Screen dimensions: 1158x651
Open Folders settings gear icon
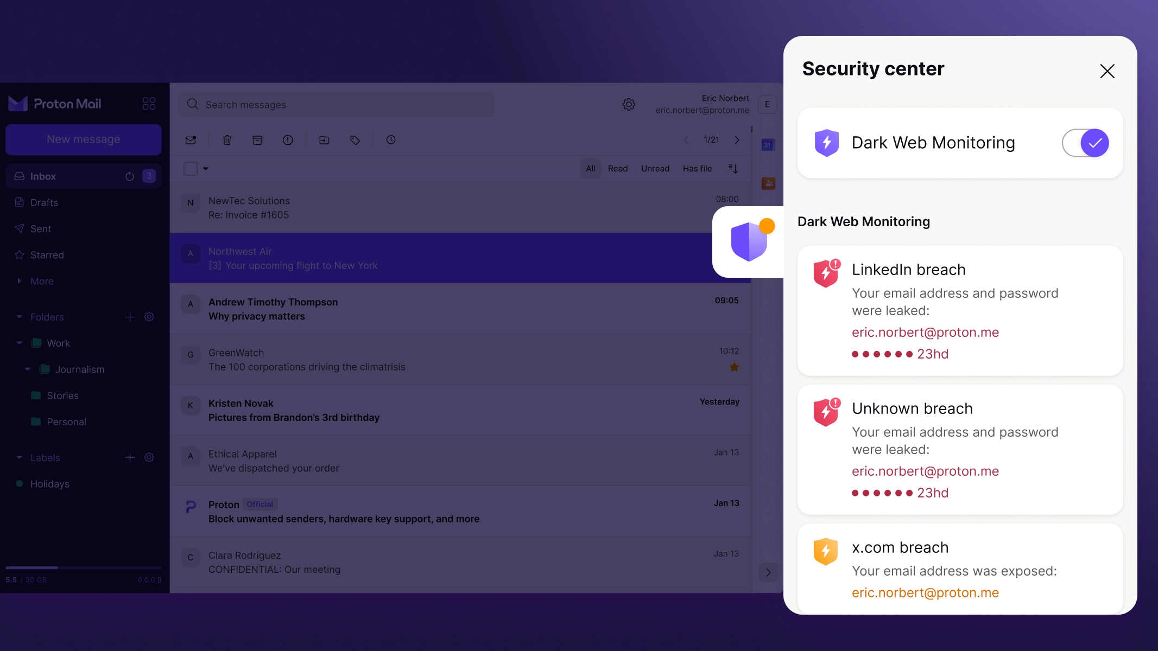click(x=149, y=317)
